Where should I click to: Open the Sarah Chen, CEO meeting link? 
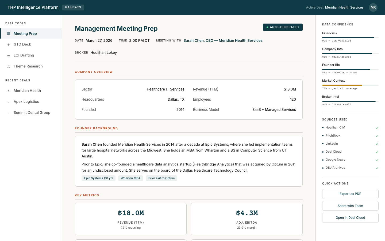[x=223, y=40]
